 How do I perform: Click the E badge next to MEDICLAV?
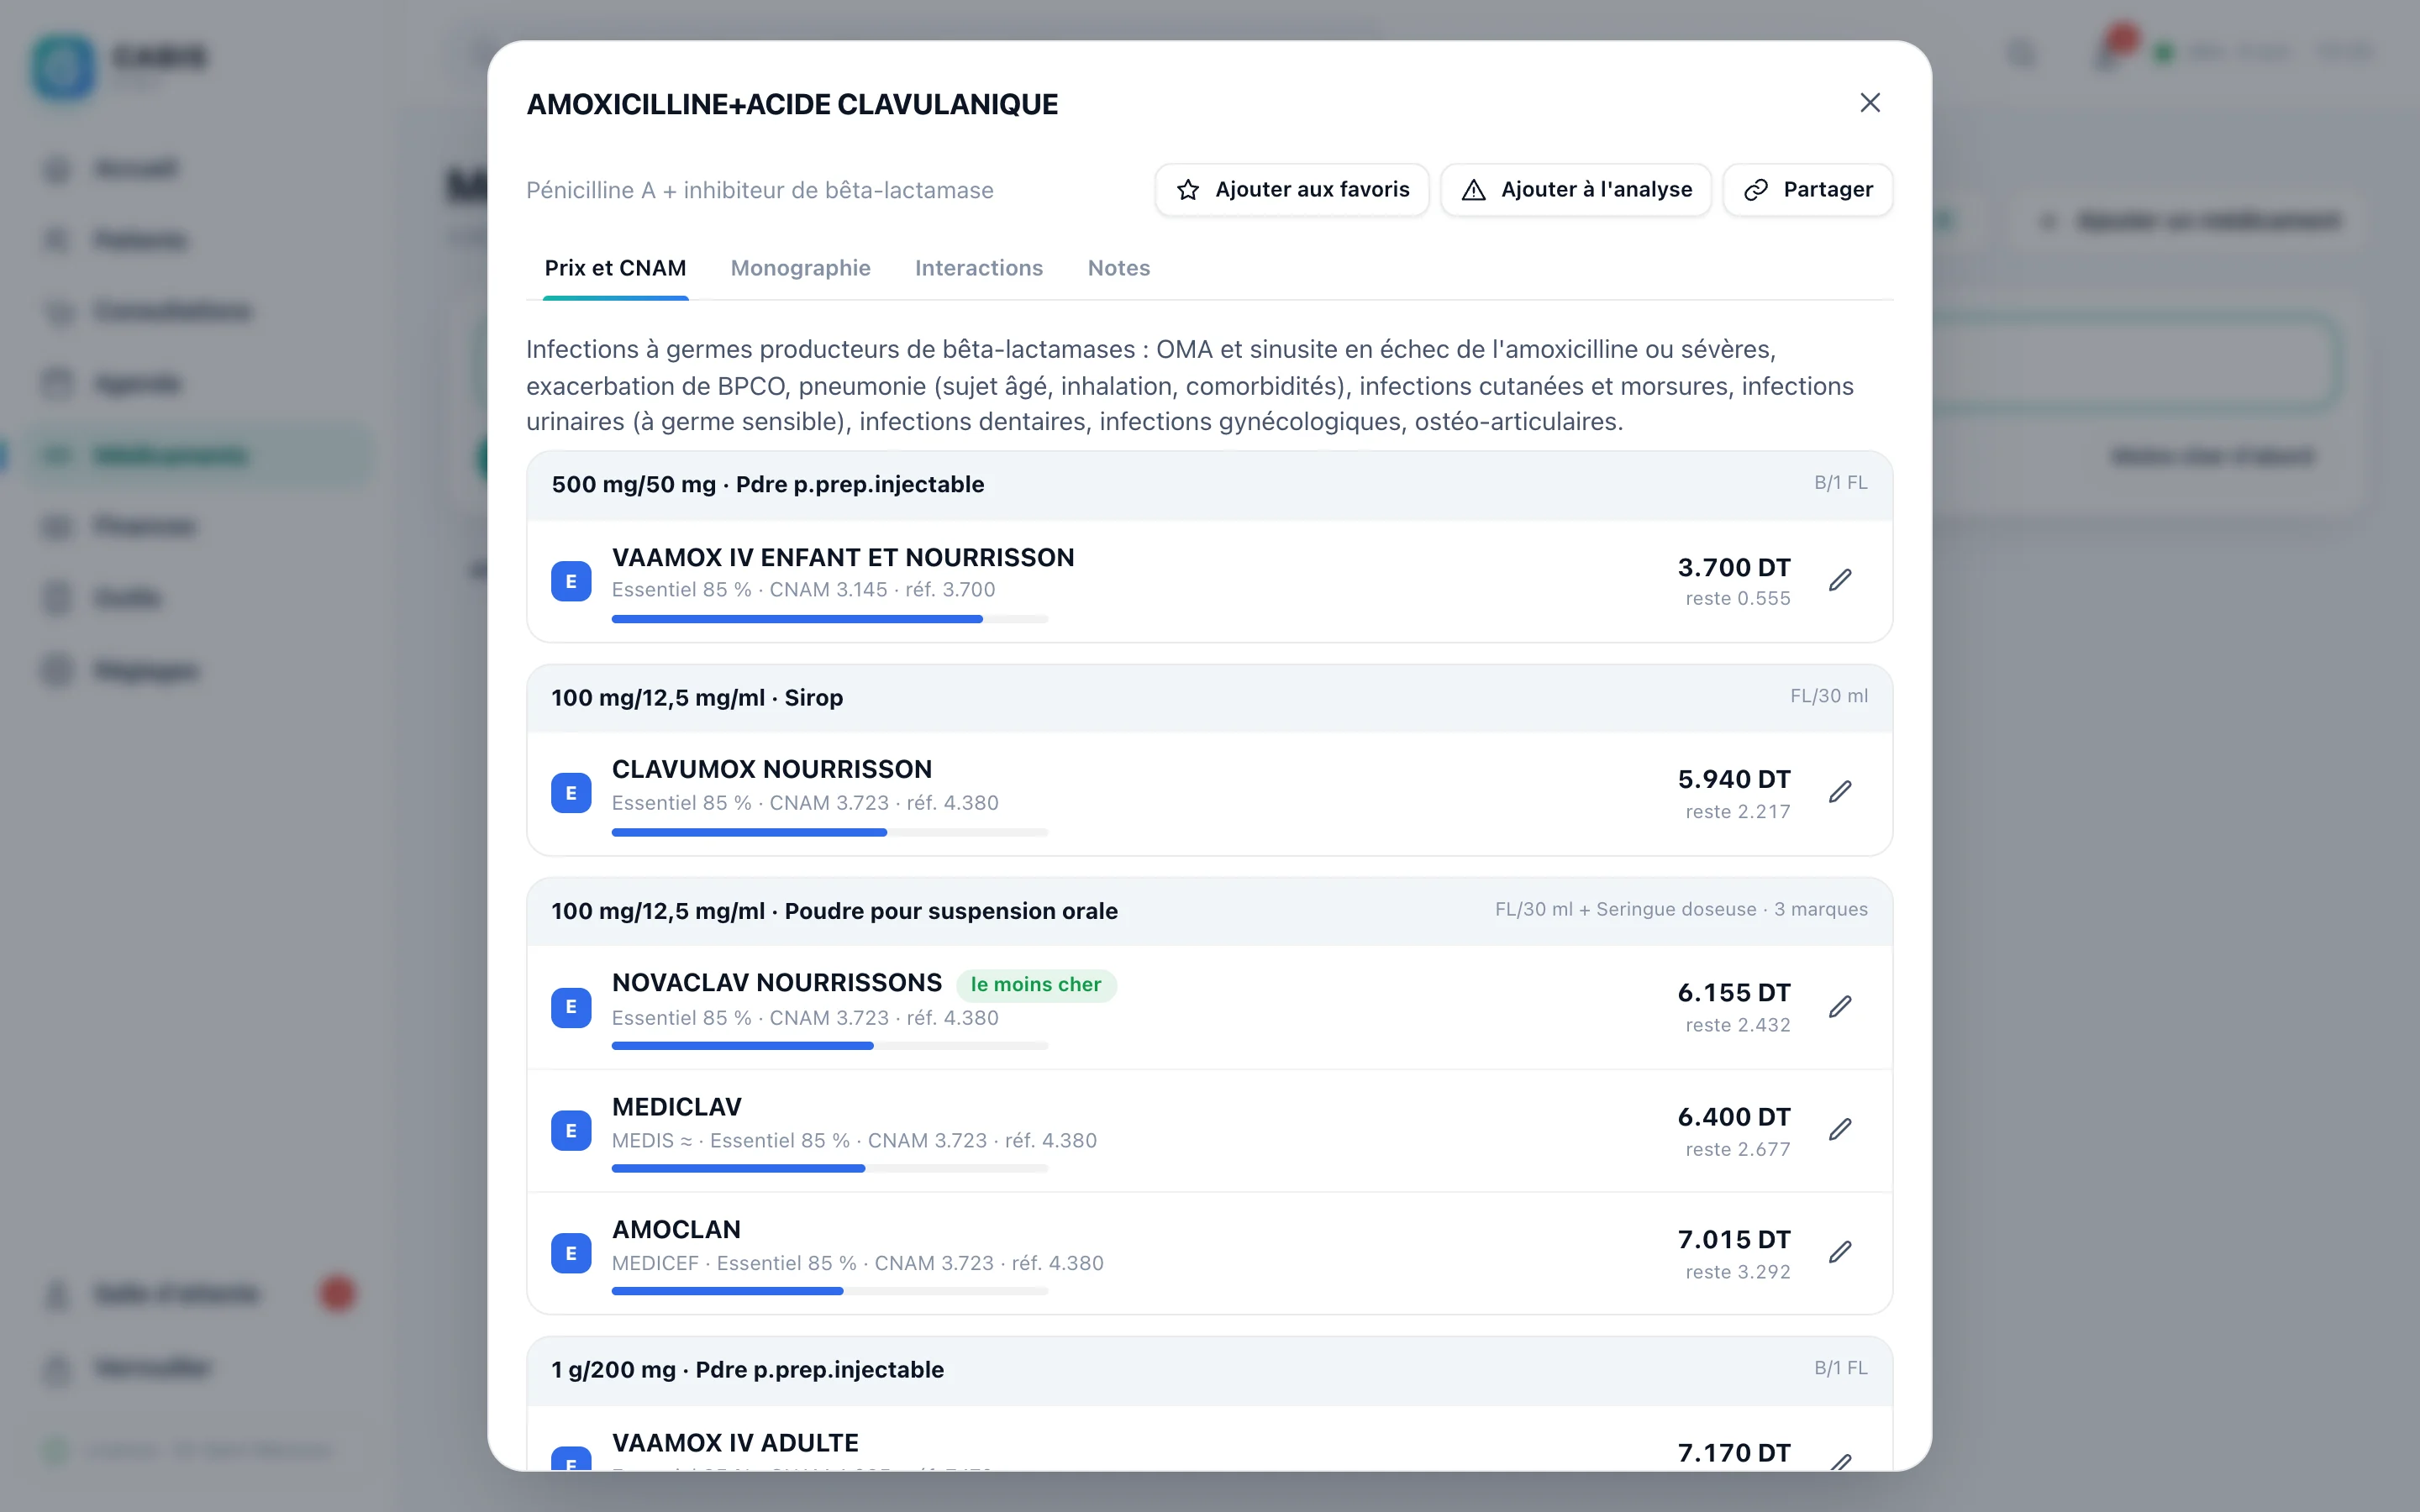click(x=571, y=1131)
